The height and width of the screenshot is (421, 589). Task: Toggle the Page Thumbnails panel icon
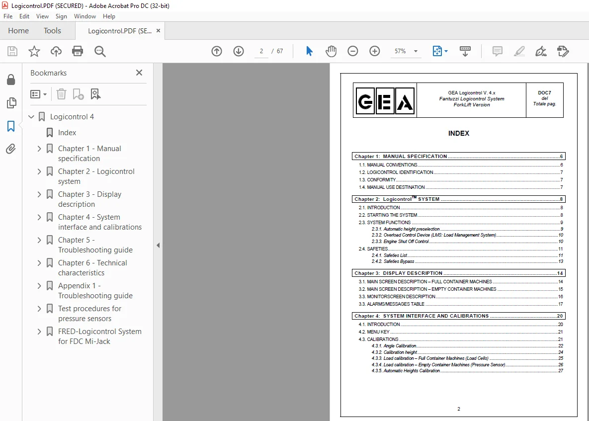point(11,103)
